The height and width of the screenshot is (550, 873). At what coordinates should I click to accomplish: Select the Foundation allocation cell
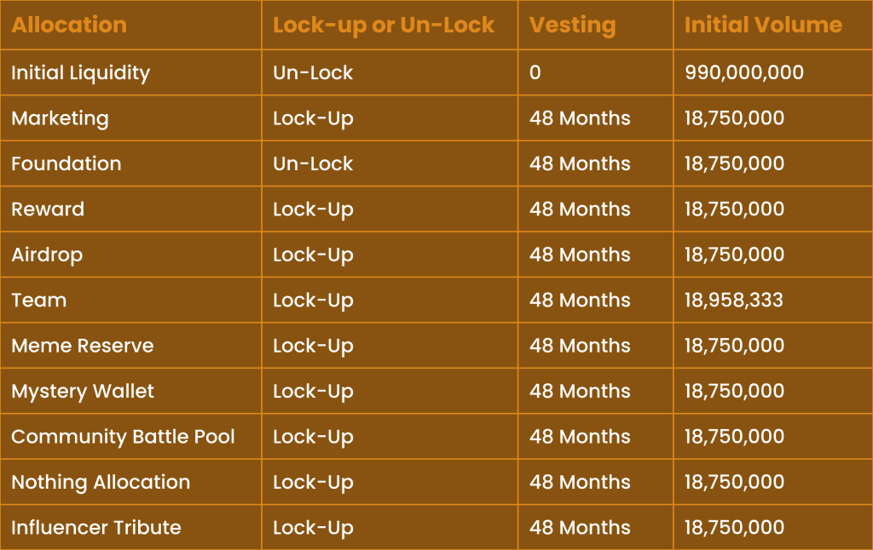66,163
